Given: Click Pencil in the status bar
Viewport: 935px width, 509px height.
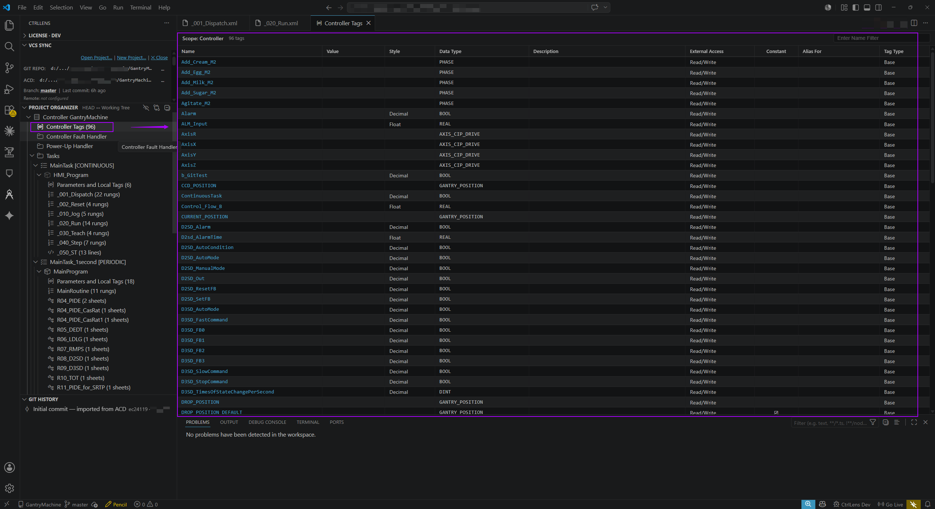Looking at the screenshot, I should [x=116, y=504].
